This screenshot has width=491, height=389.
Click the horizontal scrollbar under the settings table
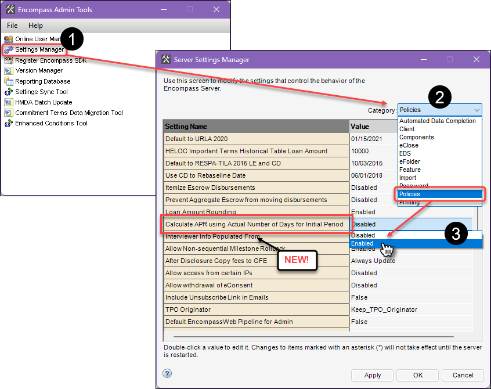(x=313, y=337)
